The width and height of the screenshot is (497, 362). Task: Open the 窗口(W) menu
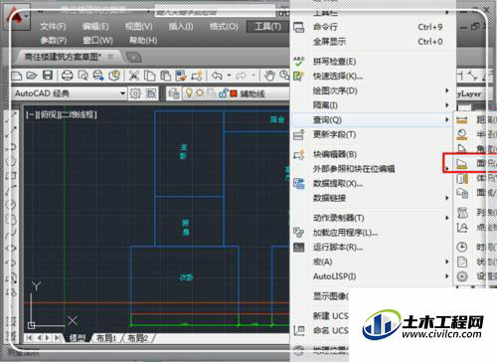pos(97,41)
